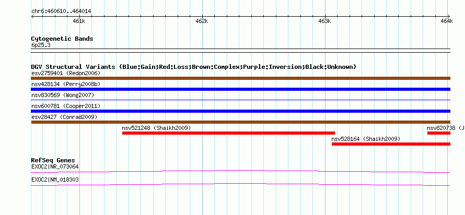Select the EXOC2 NR_073064 magenta gene track
The image size is (465, 215).
click(x=240, y=172)
